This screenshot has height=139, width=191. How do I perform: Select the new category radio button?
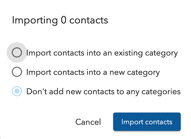point(17,72)
